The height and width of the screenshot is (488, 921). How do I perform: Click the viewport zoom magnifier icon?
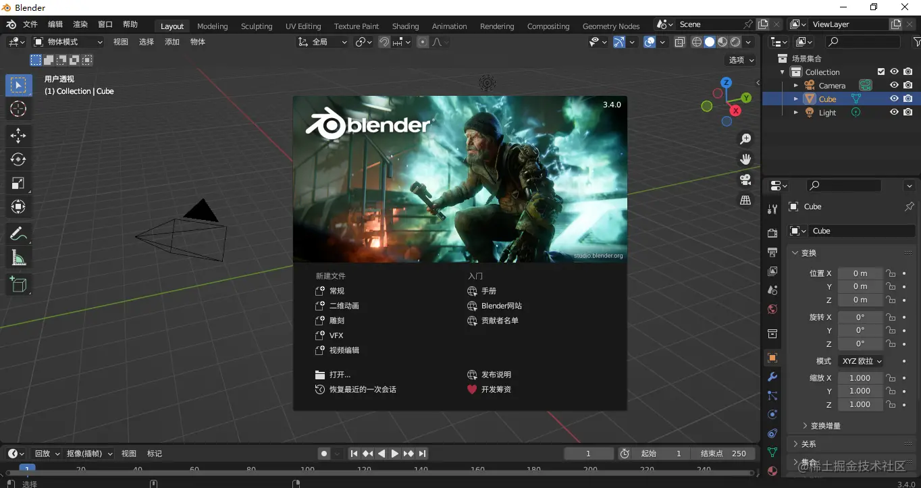pos(745,139)
